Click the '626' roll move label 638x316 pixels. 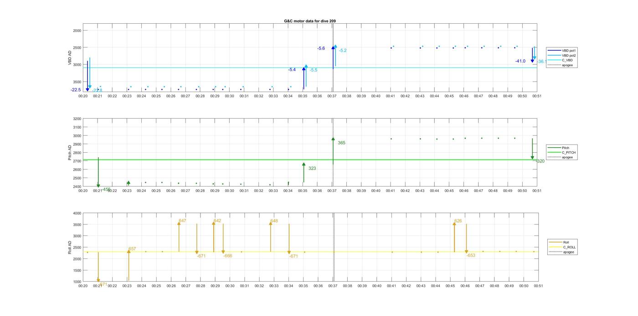[x=458, y=221]
